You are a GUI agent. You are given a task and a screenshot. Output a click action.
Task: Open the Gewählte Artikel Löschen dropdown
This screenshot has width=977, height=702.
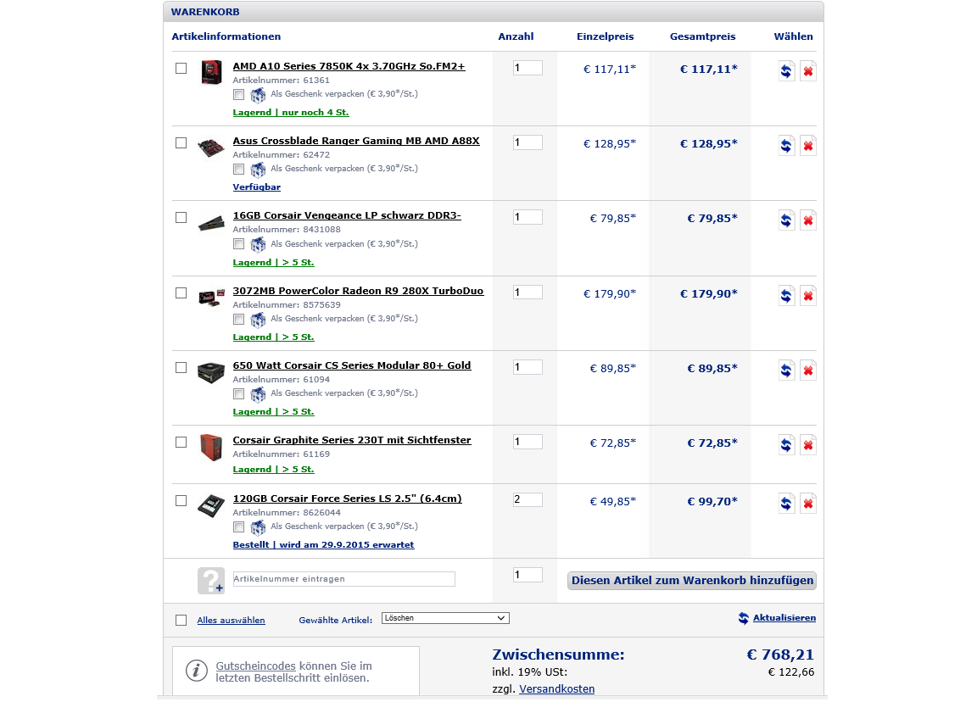[445, 618]
